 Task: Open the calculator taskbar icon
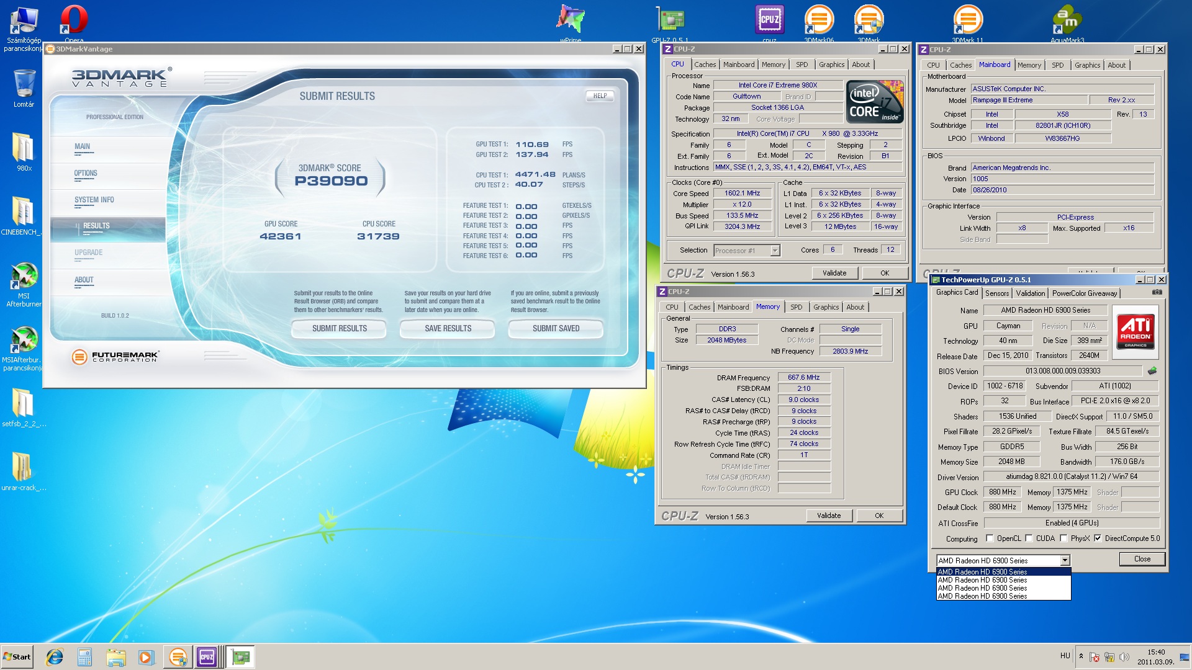[x=84, y=657]
